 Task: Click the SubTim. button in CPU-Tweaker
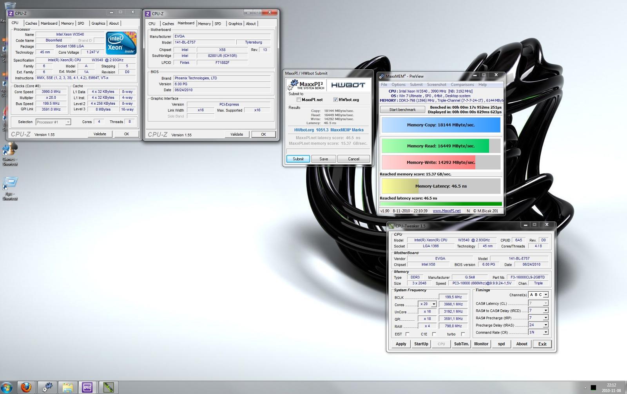(x=461, y=344)
